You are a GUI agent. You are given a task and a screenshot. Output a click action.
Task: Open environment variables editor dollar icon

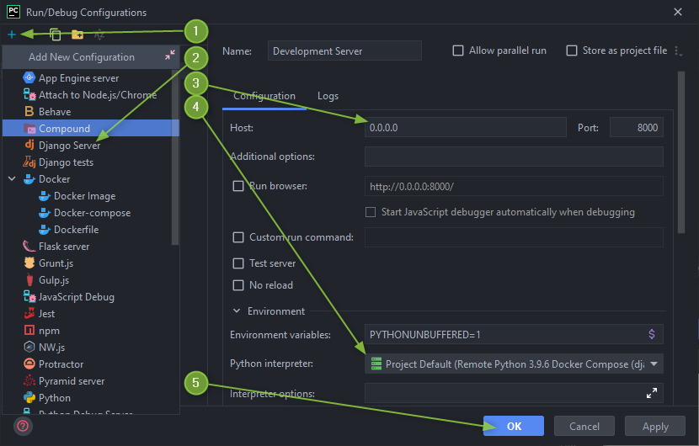(x=651, y=334)
